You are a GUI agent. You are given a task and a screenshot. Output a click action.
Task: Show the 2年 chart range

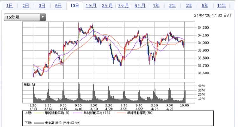pyautogui.click(x=173, y=6)
